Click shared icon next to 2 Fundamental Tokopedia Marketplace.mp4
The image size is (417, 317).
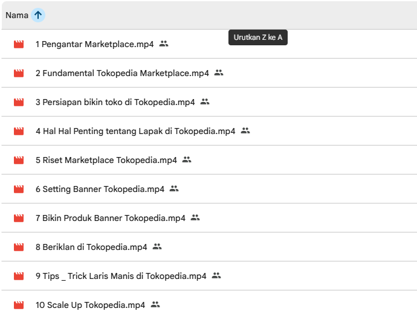click(219, 72)
